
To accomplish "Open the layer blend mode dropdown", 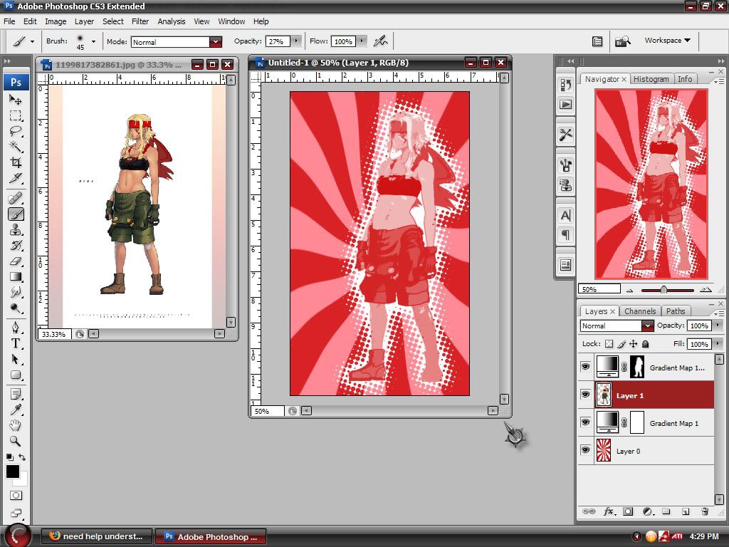I will click(x=648, y=325).
